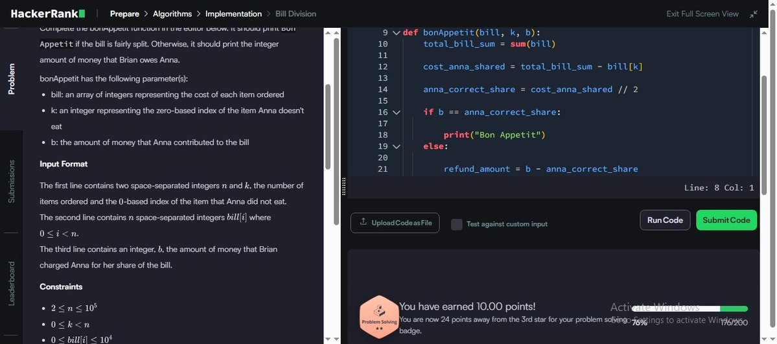
Task: Click the panel divider drag handle dots
Action: click(x=344, y=187)
